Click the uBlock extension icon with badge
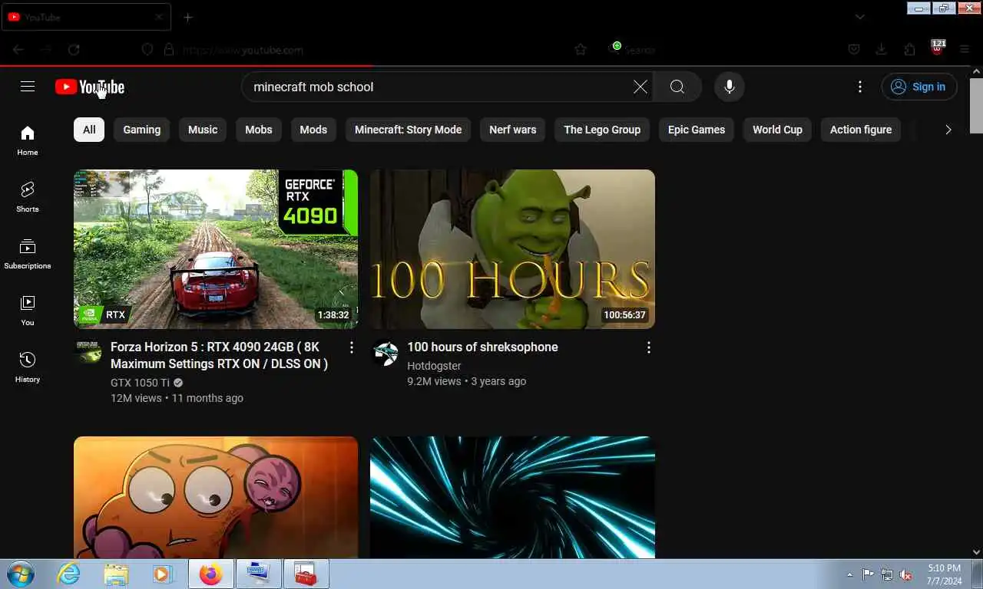The width and height of the screenshot is (983, 589). [x=938, y=48]
